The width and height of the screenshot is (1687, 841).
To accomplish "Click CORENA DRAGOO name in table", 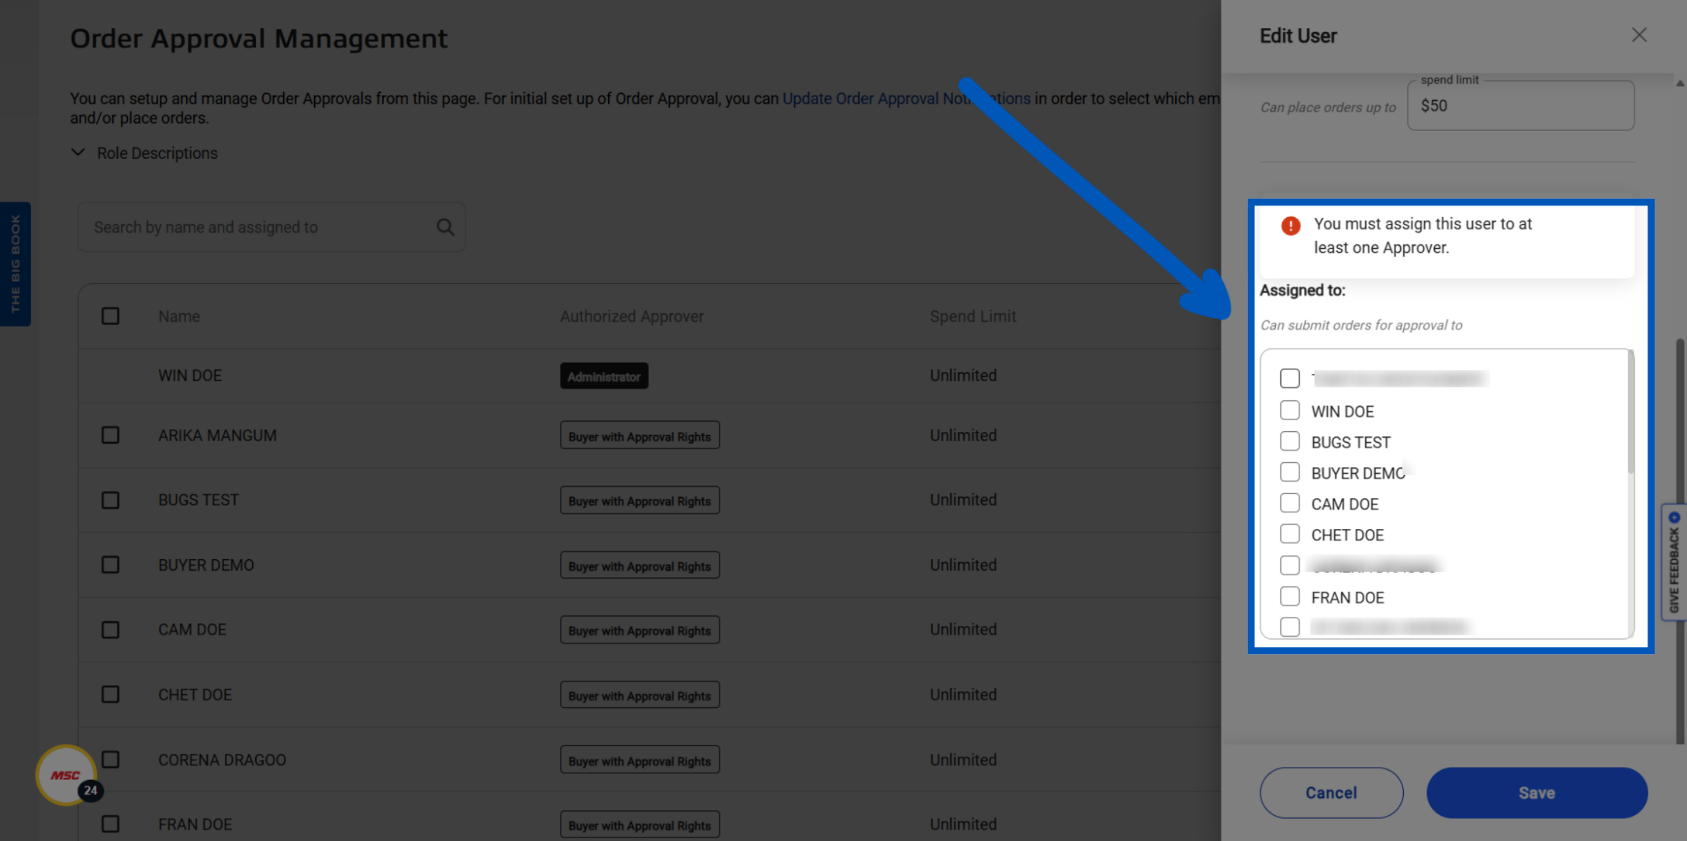I will tap(222, 760).
